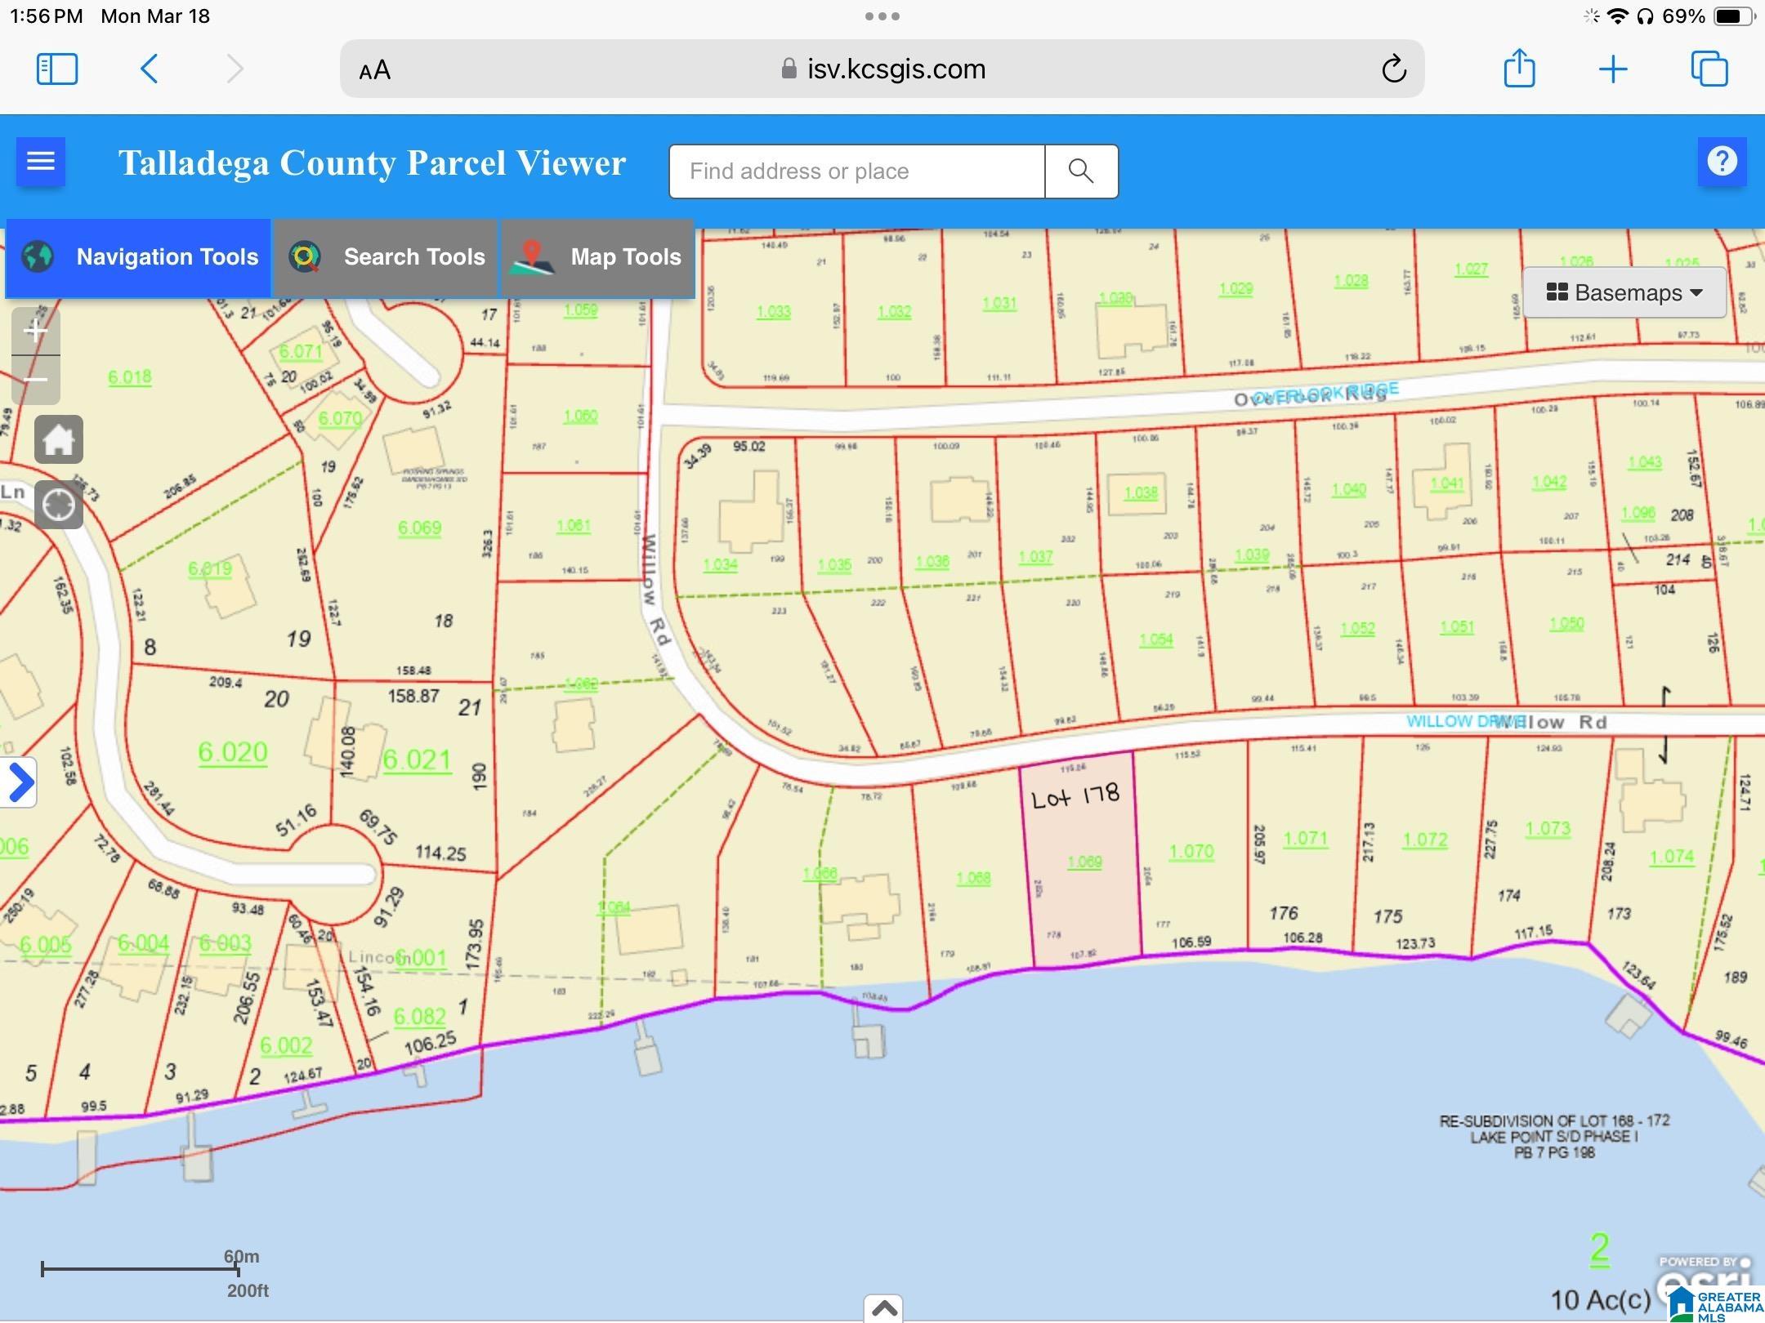Toggle the Safari sidebar panel

(57, 69)
